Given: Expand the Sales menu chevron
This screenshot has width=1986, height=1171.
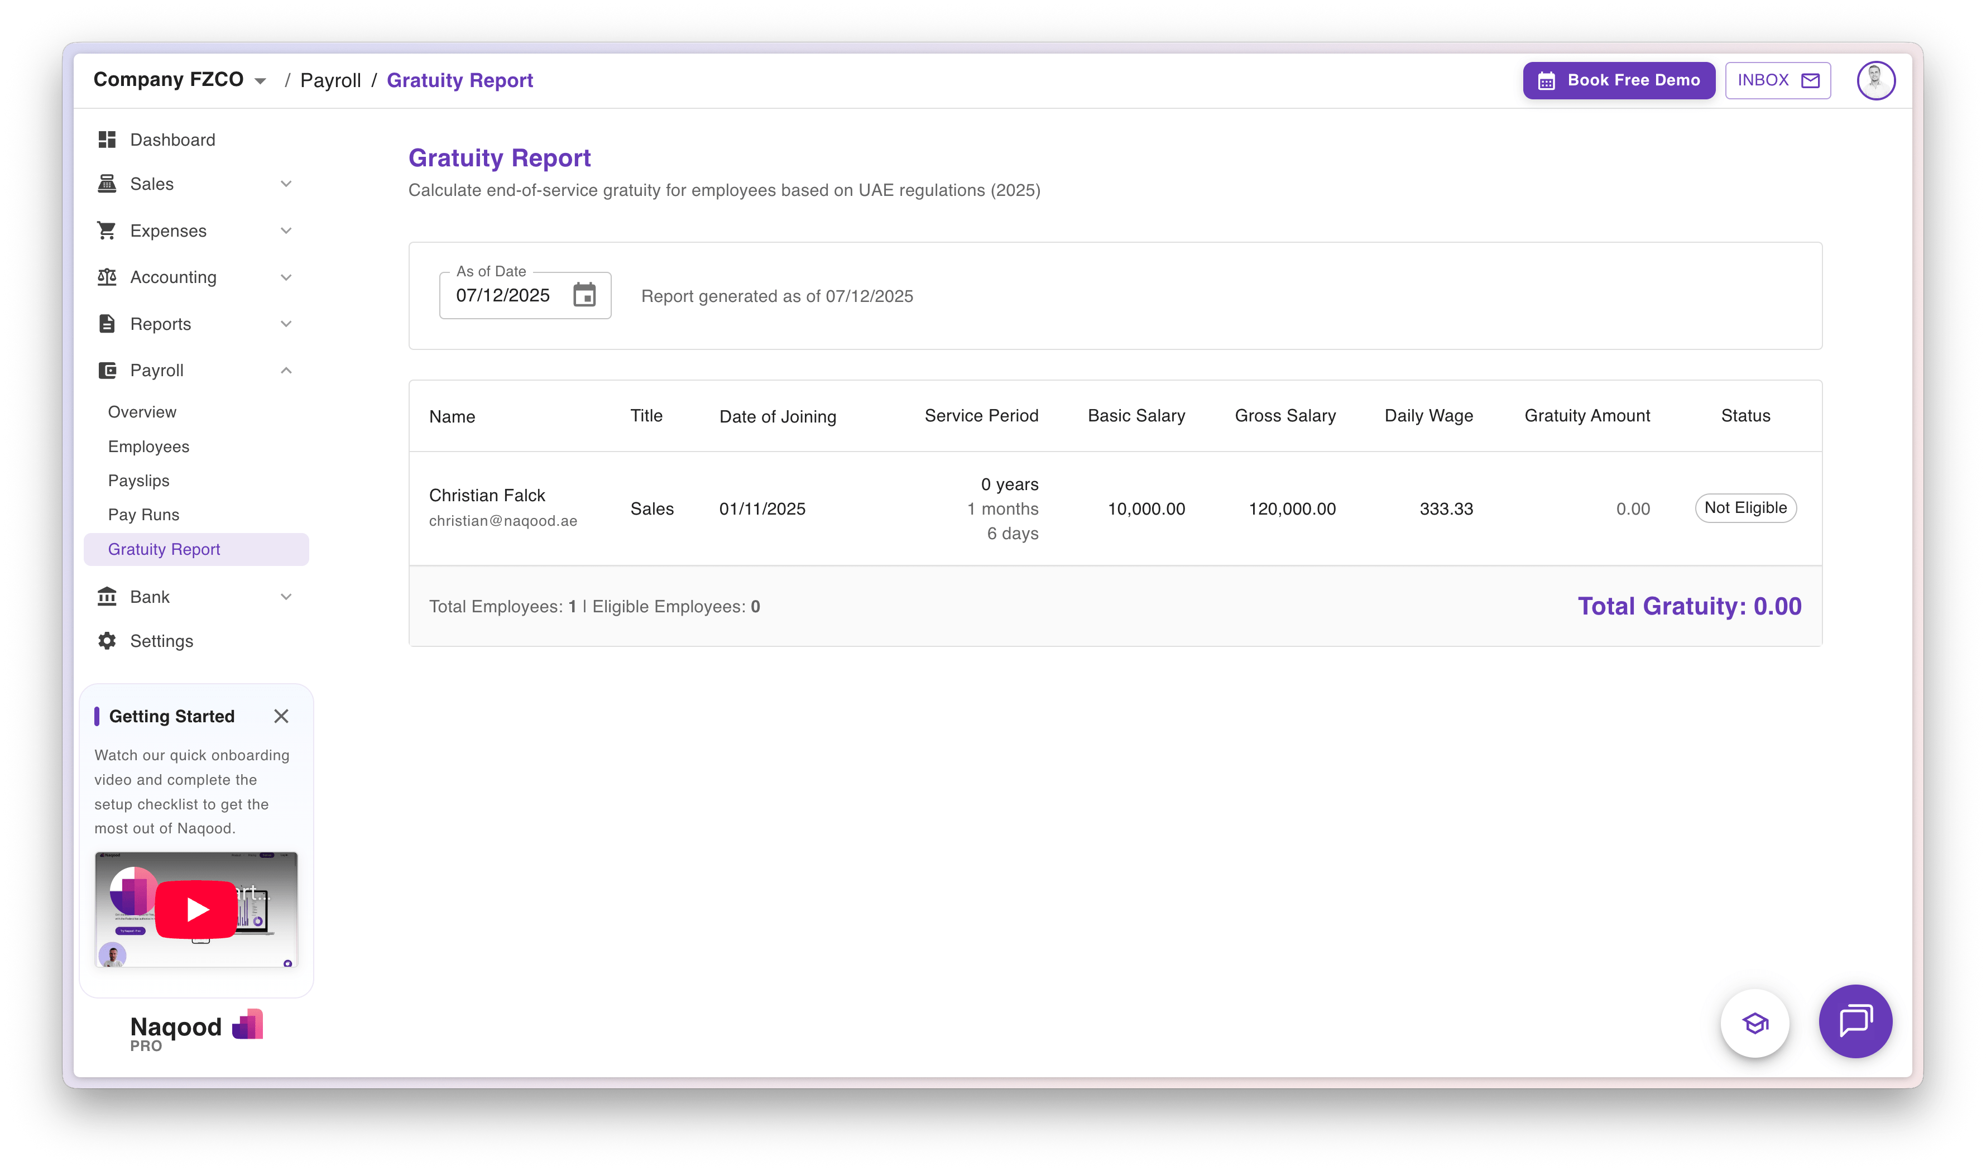Looking at the screenshot, I should pyautogui.click(x=286, y=184).
